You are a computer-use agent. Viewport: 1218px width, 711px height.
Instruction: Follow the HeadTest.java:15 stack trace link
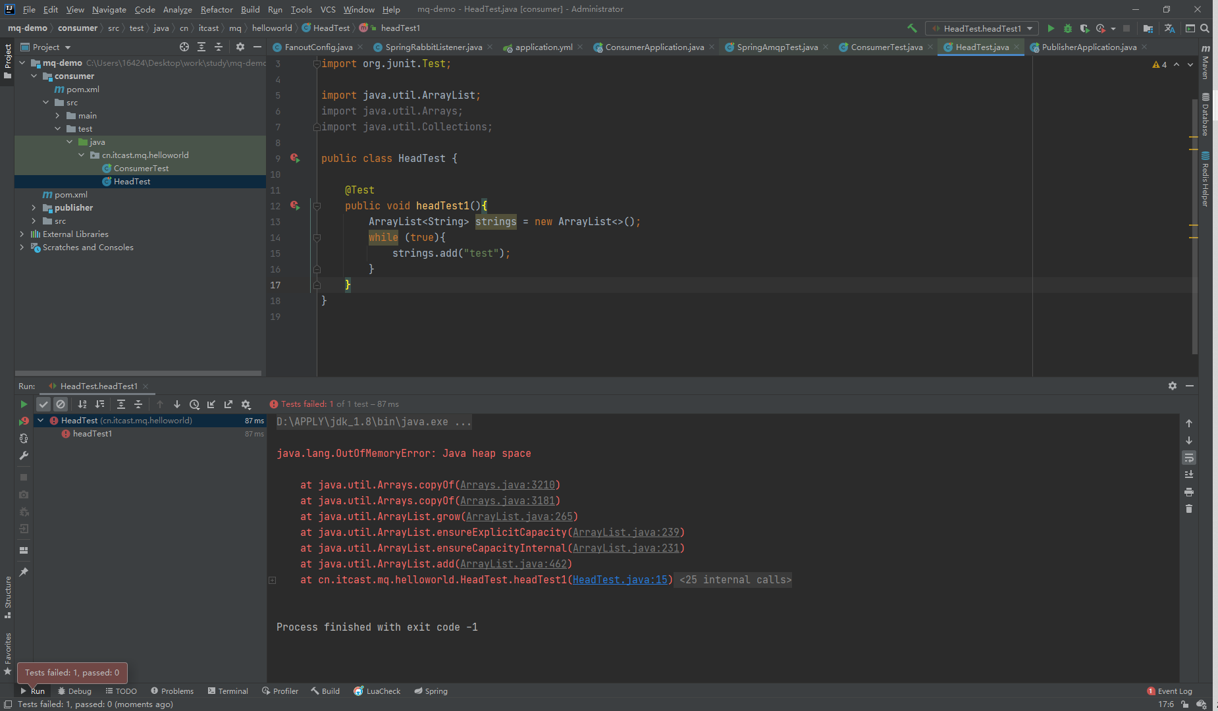click(x=620, y=580)
